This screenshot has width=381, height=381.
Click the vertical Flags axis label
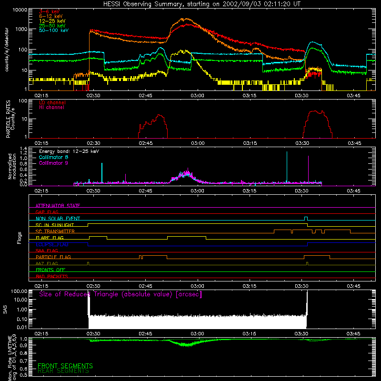(x=19, y=238)
